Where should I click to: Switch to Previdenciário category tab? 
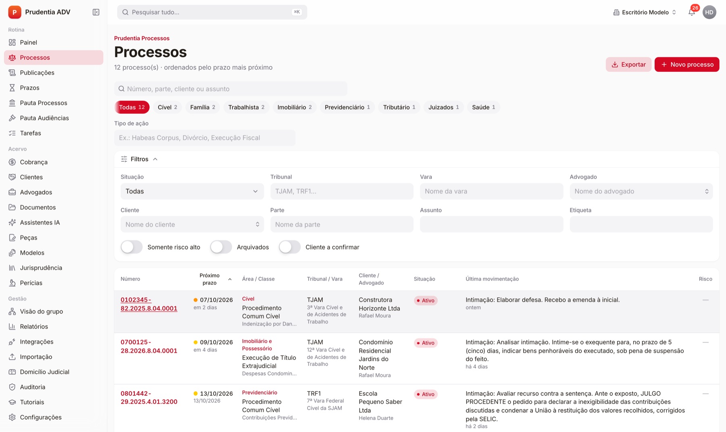click(x=347, y=107)
